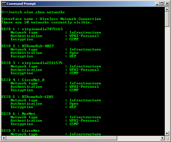Click CCMP encryption value under virginmedia7472163

click(74, 39)
